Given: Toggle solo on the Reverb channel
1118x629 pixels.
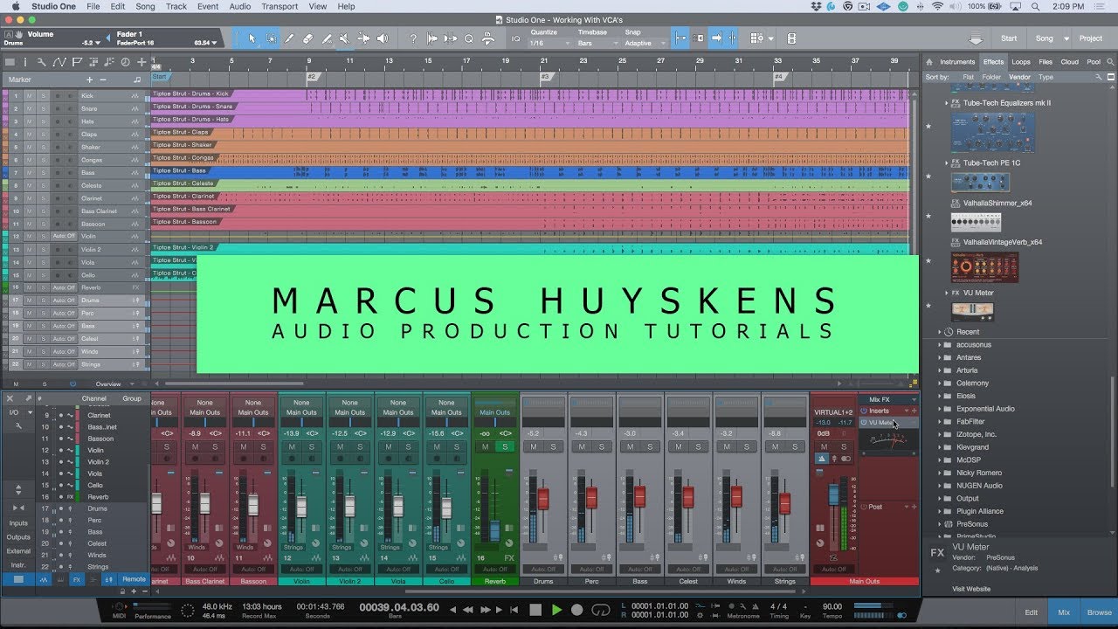Looking at the screenshot, I should (504, 446).
